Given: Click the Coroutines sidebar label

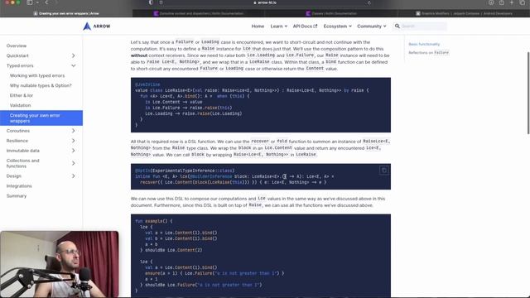Looking at the screenshot, I should point(18,131).
